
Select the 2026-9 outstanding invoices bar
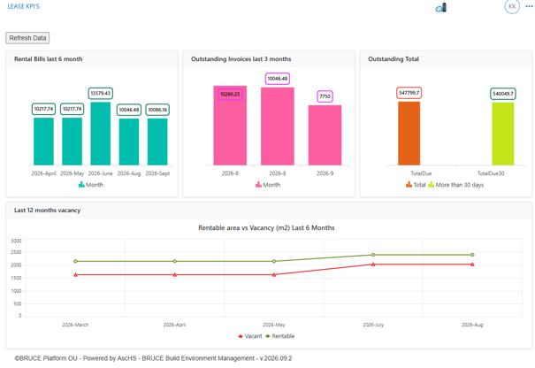click(x=325, y=135)
